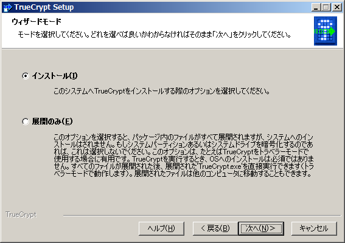The height and width of the screenshot is (243, 345).
Task: Click the gray TrueCrypt watermark label
Action: coord(21,214)
